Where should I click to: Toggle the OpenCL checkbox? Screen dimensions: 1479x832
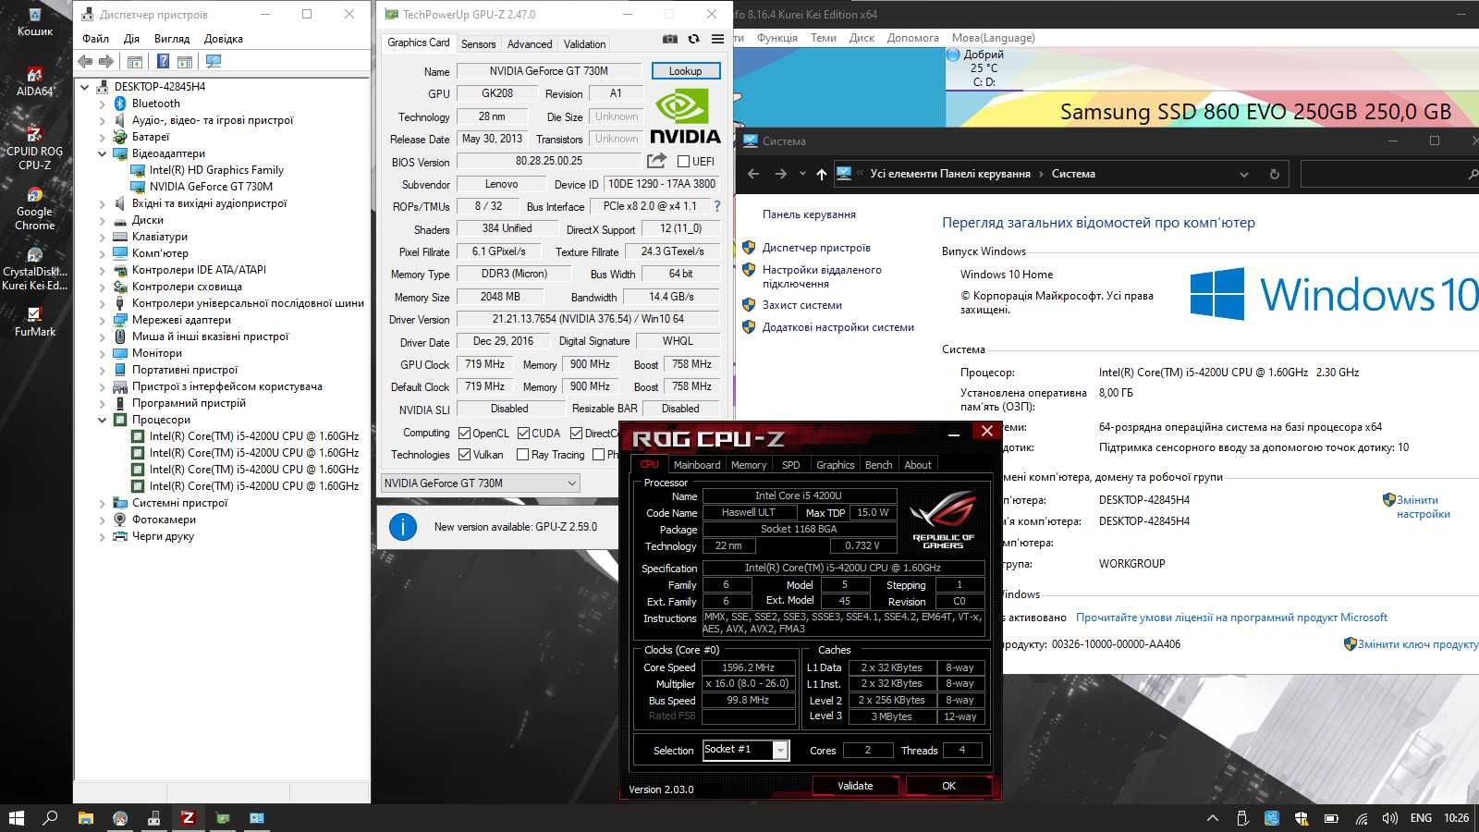click(x=464, y=433)
